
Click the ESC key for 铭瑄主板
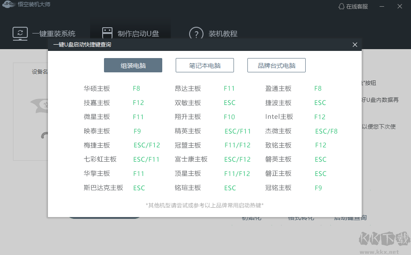(x=230, y=188)
